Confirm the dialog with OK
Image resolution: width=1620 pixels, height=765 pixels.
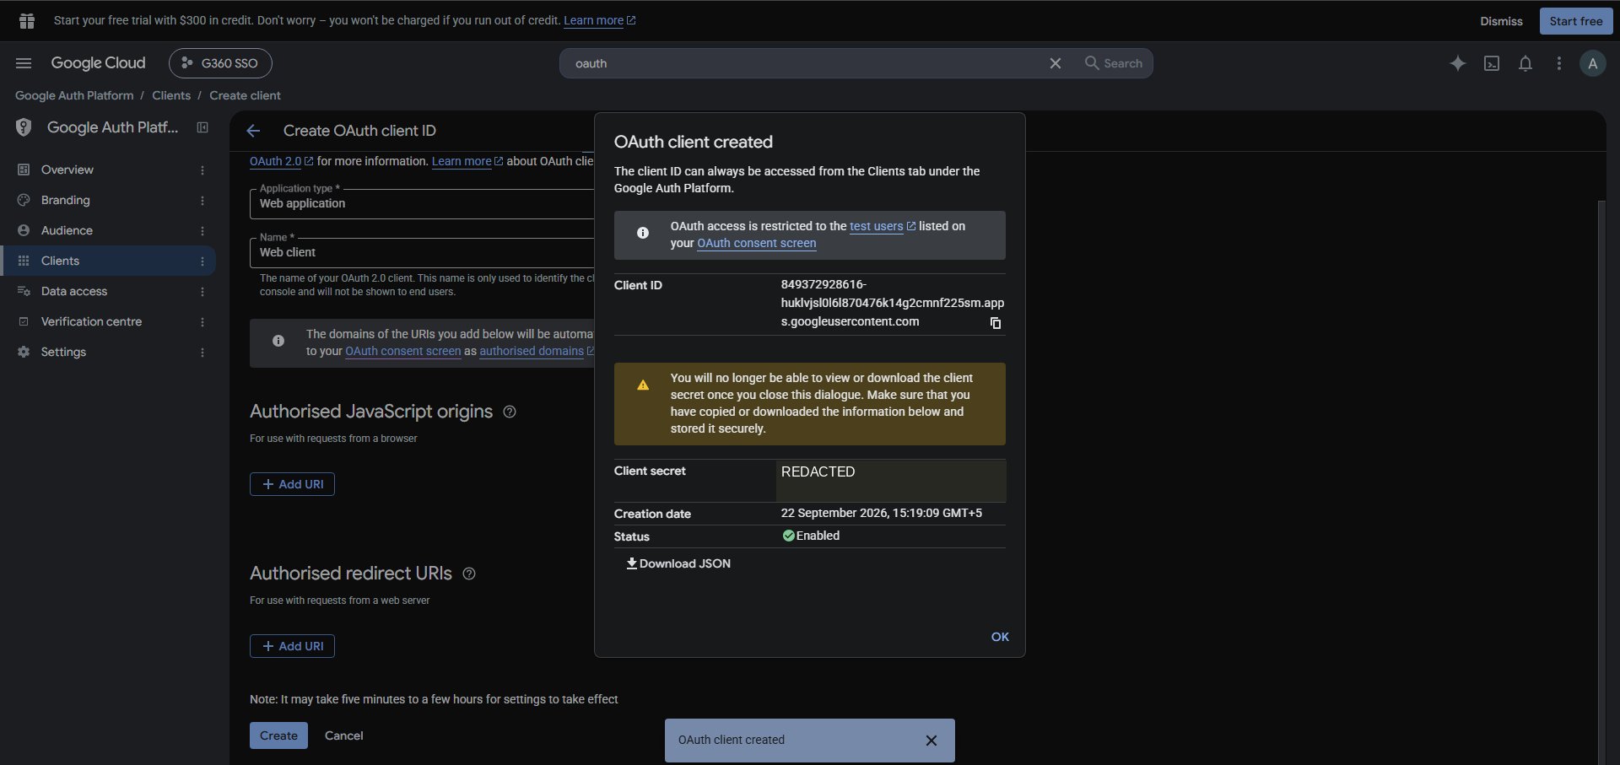point(1000,637)
